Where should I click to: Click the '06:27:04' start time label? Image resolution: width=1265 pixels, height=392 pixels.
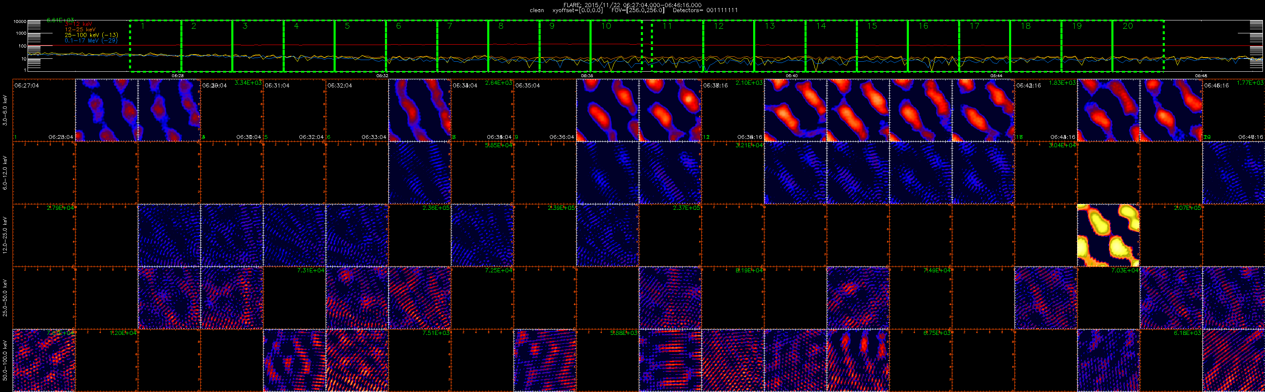point(27,85)
